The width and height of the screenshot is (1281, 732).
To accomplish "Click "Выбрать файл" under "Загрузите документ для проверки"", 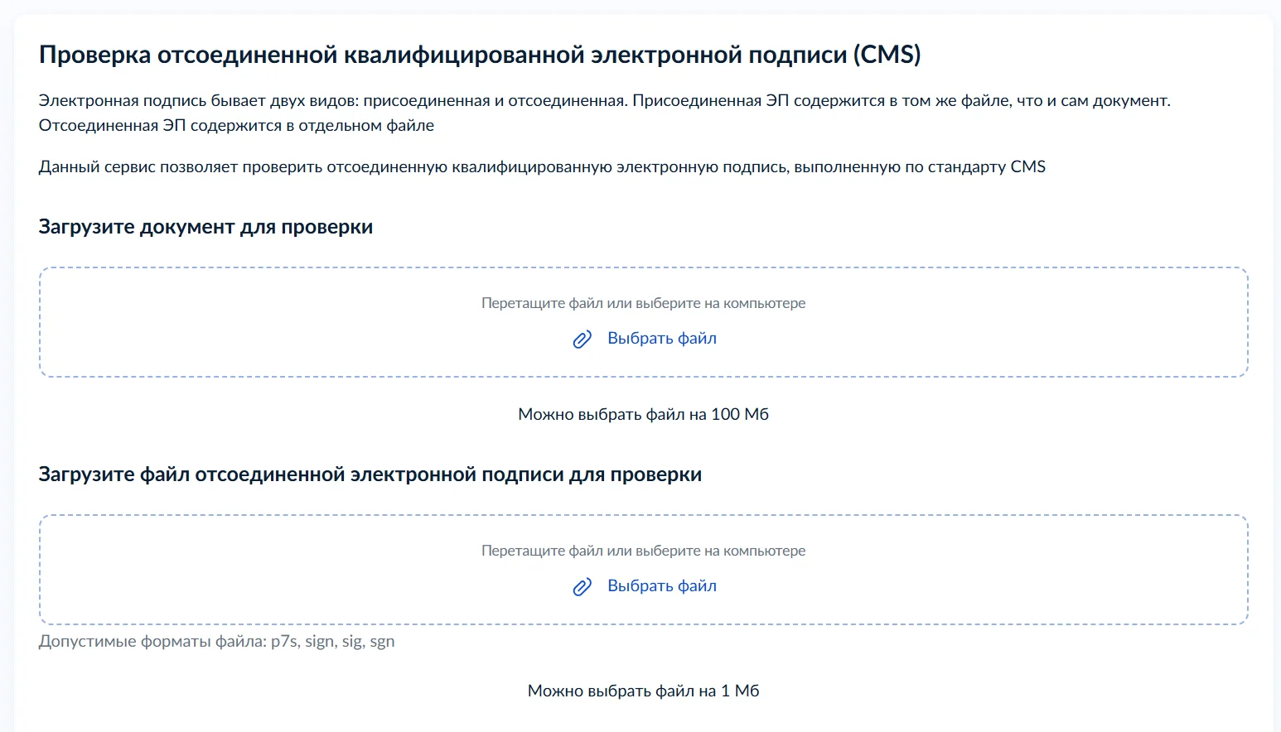I will tap(661, 338).
